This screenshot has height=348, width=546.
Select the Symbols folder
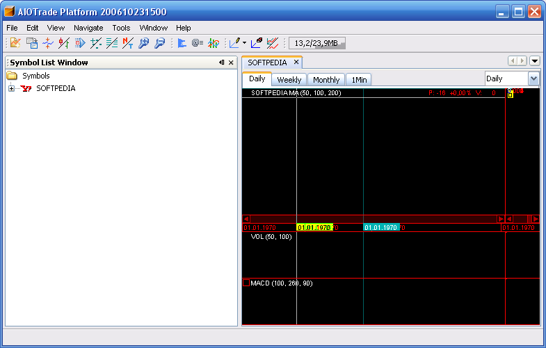coord(36,76)
